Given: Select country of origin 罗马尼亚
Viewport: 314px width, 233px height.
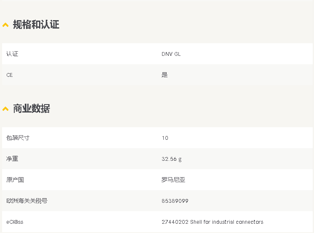Looking at the screenshot, I should click(173, 180).
